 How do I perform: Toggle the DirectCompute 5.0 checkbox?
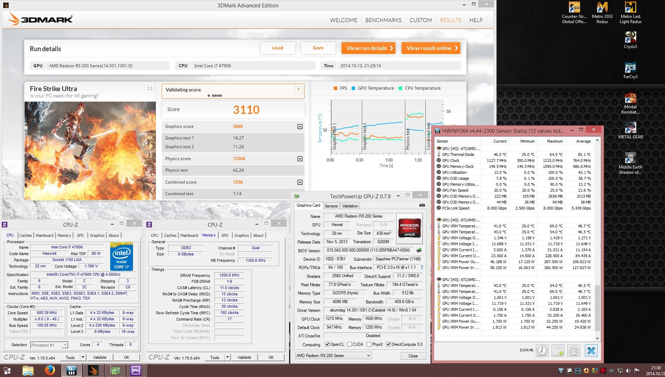(x=388, y=344)
